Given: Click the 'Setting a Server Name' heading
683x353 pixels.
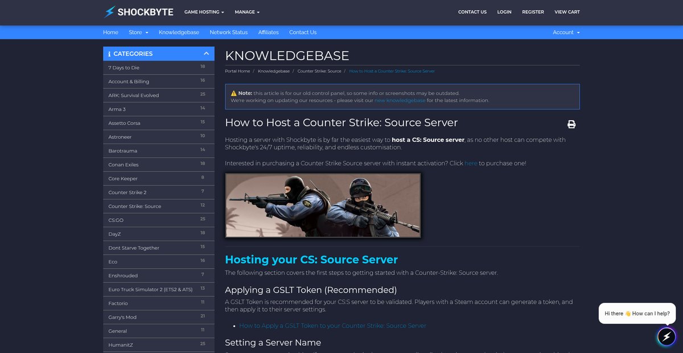Looking at the screenshot, I should [x=273, y=343].
